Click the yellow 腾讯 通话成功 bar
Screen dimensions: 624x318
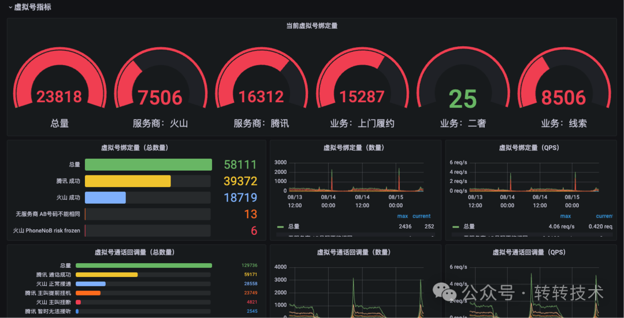coord(107,275)
